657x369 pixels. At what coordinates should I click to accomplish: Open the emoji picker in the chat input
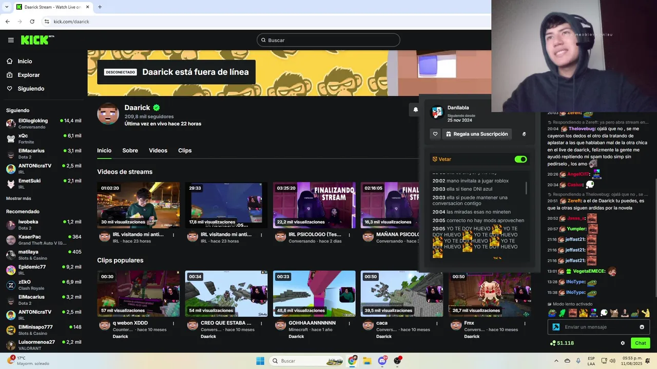tap(642, 327)
